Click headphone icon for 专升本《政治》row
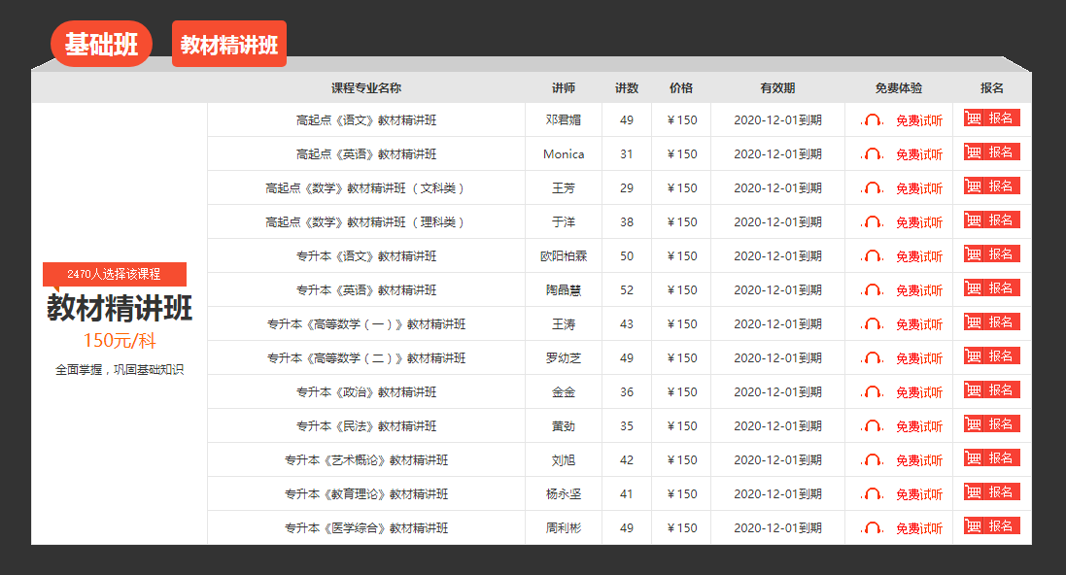1066x575 pixels. point(872,392)
